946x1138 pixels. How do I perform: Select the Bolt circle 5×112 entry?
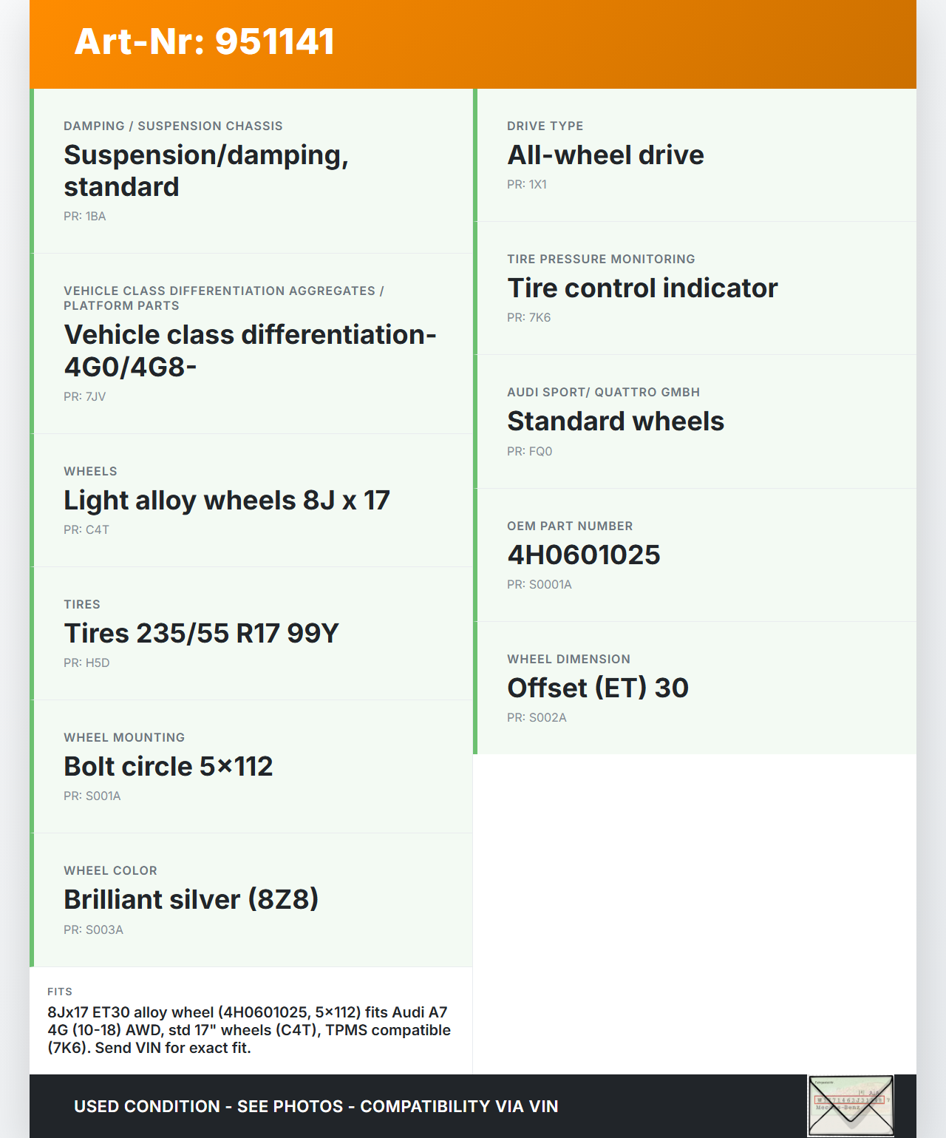[169, 767]
